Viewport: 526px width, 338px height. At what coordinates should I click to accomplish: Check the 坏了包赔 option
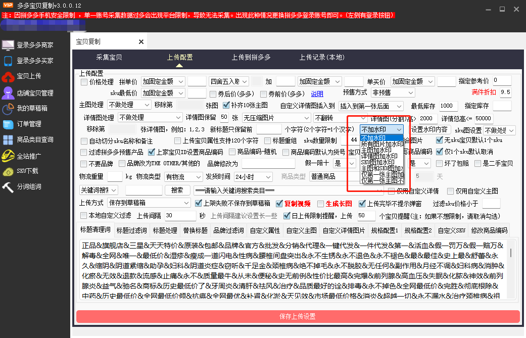pyautogui.click(x=439, y=163)
